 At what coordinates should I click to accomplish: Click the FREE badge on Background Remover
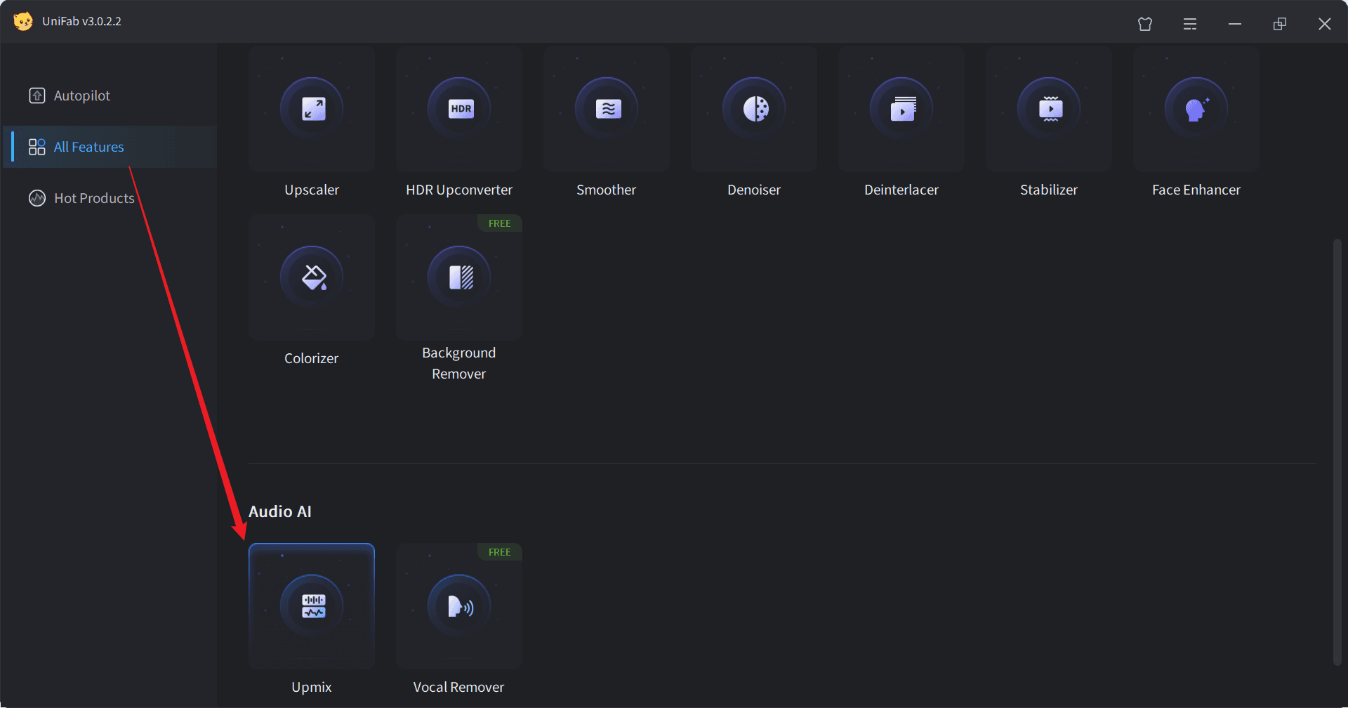pyautogui.click(x=500, y=223)
